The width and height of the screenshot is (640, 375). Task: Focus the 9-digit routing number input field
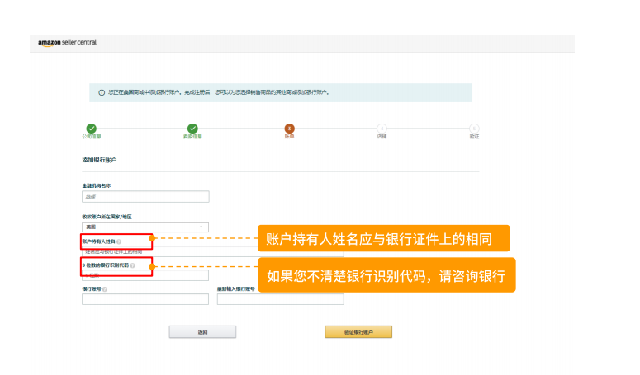pos(145,275)
